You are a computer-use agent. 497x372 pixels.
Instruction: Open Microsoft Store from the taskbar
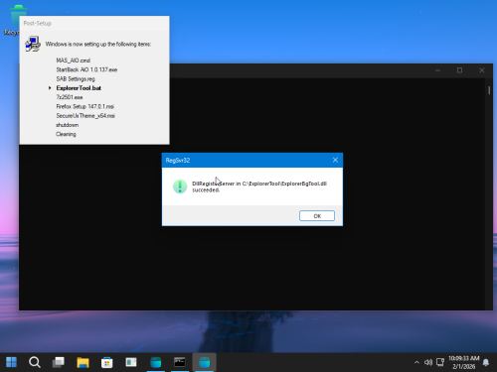click(106, 362)
